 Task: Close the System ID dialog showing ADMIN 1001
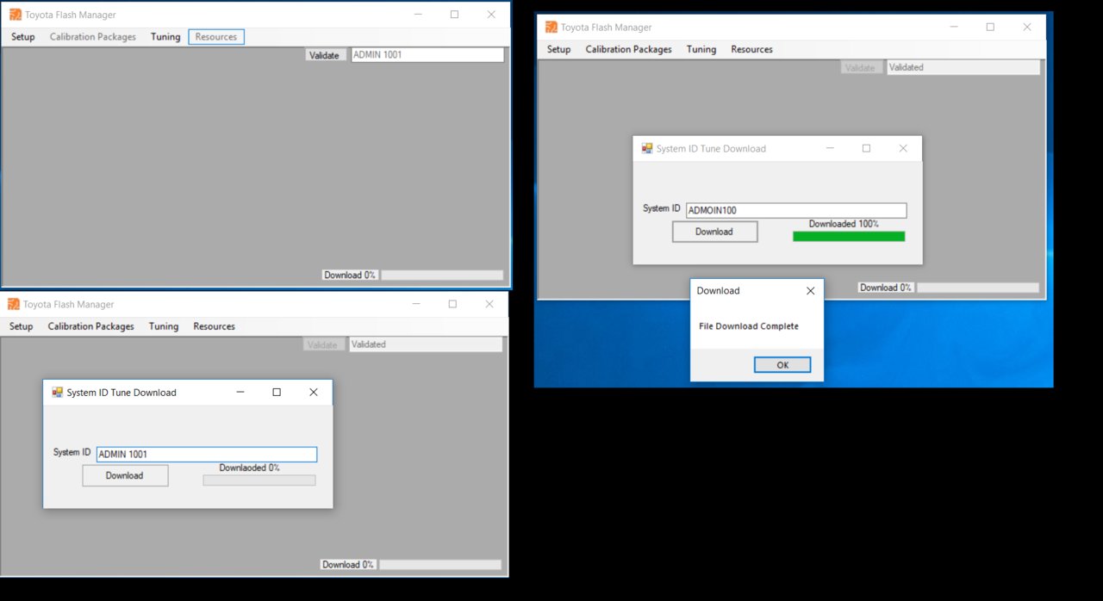(314, 393)
